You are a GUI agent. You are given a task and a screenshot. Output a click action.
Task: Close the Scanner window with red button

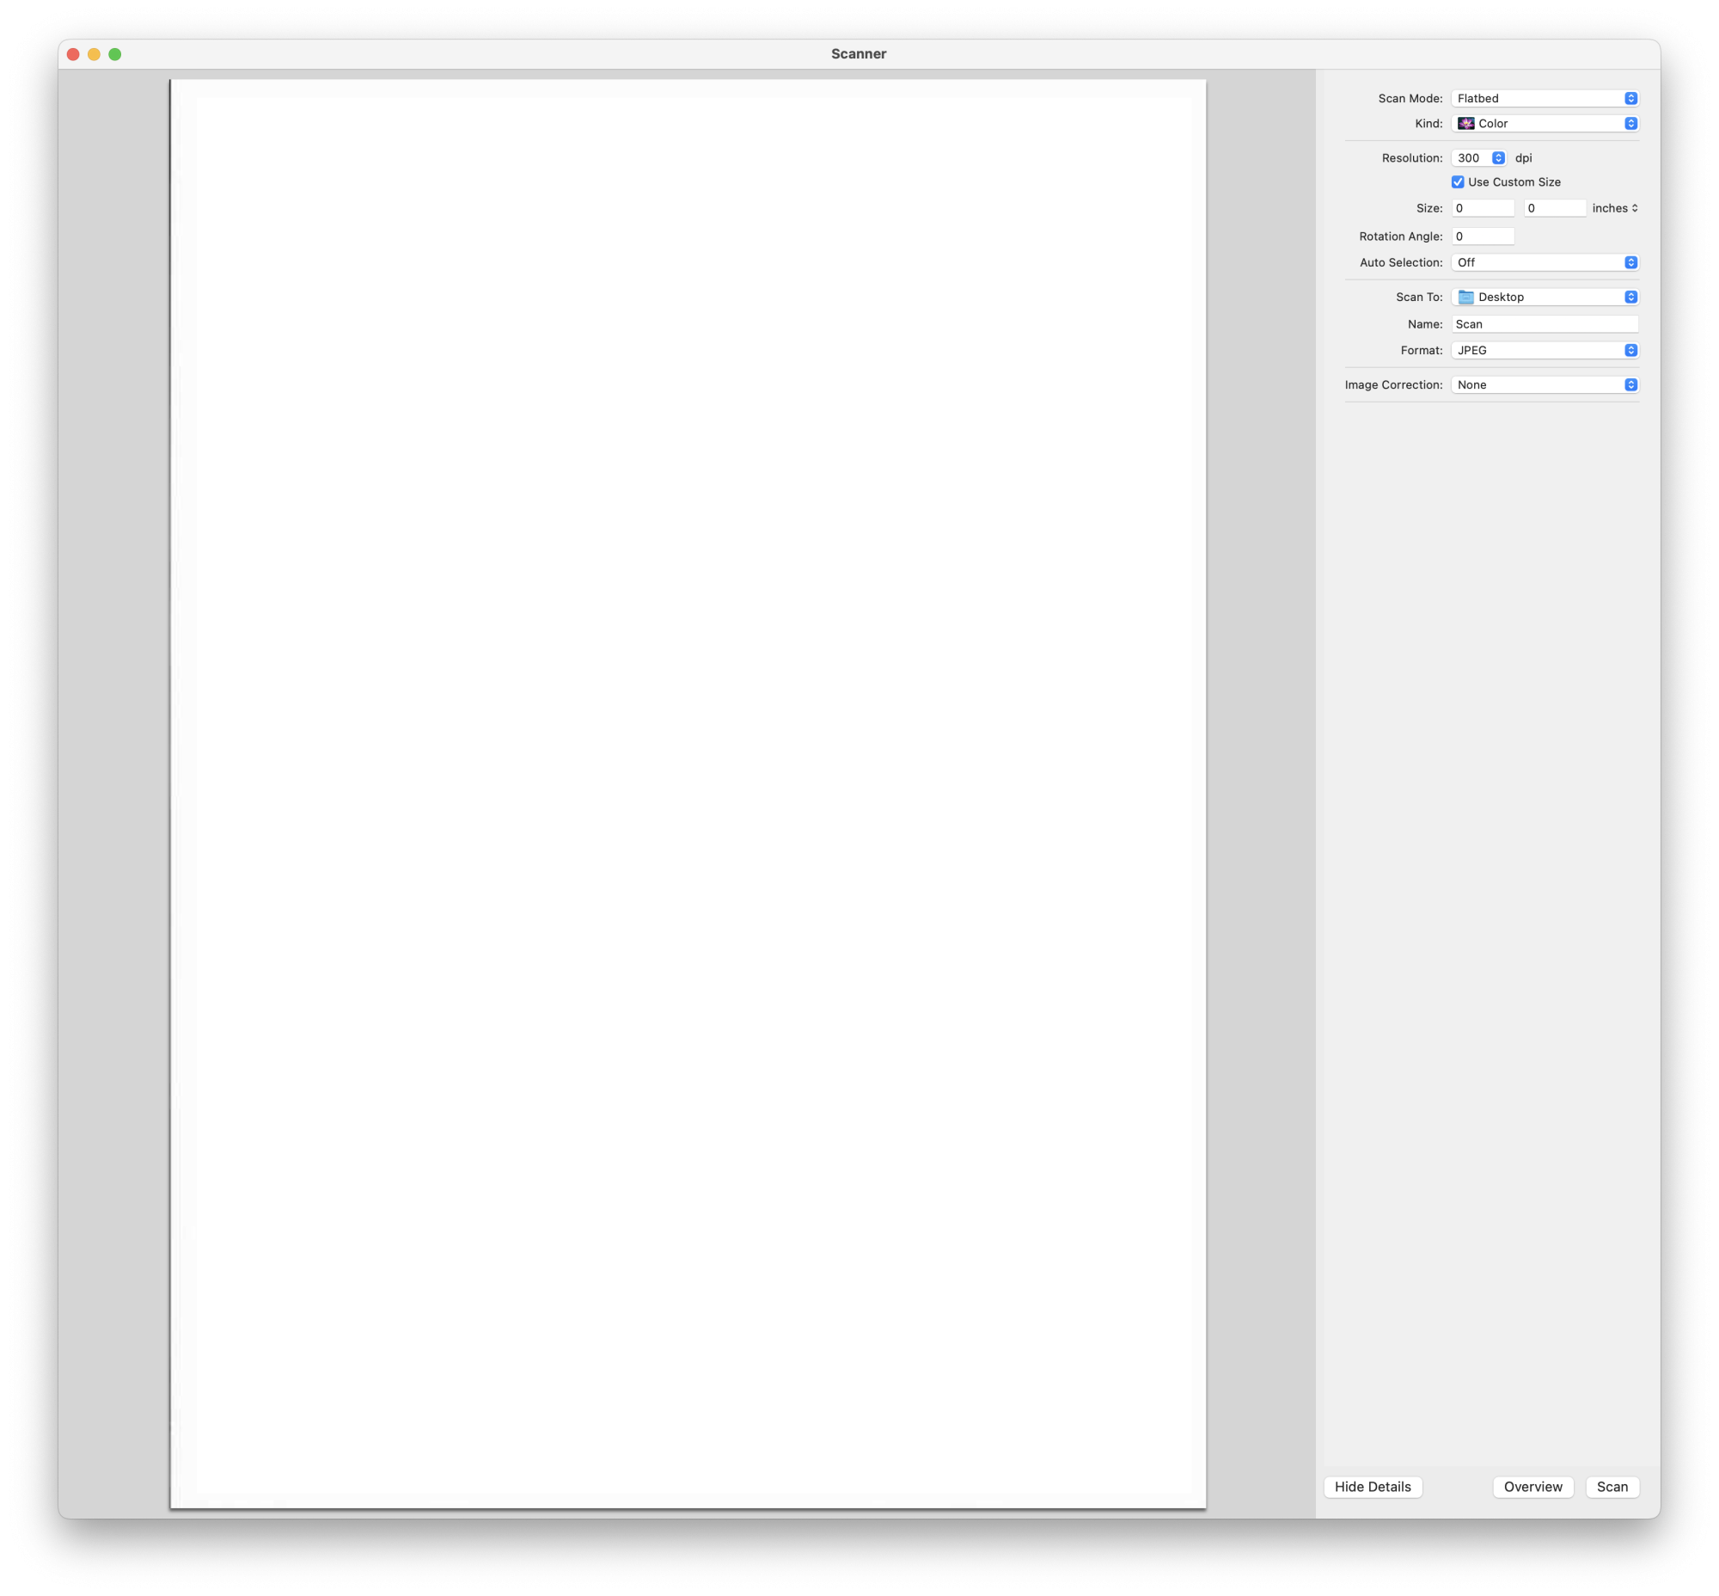(x=73, y=54)
